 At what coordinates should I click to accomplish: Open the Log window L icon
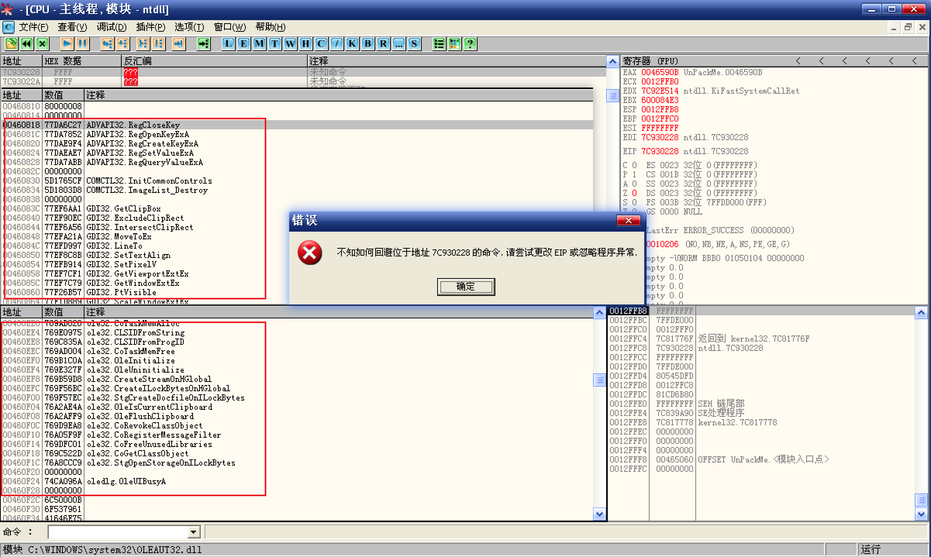[x=228, y=44]
